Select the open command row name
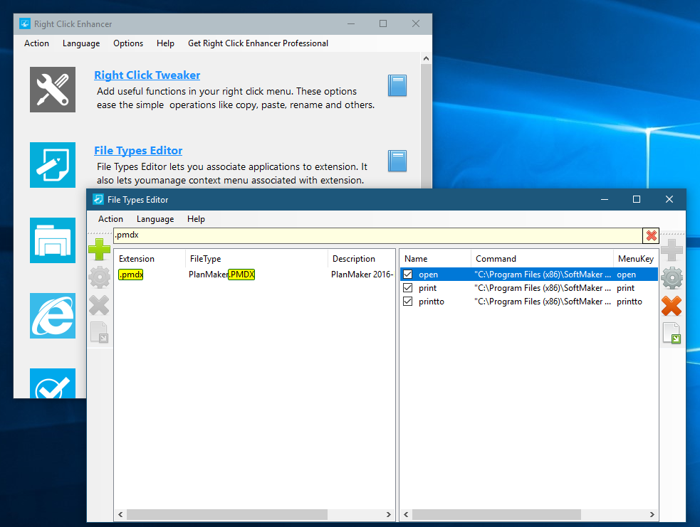Screen dimensions: 700x527 (428, 275)
